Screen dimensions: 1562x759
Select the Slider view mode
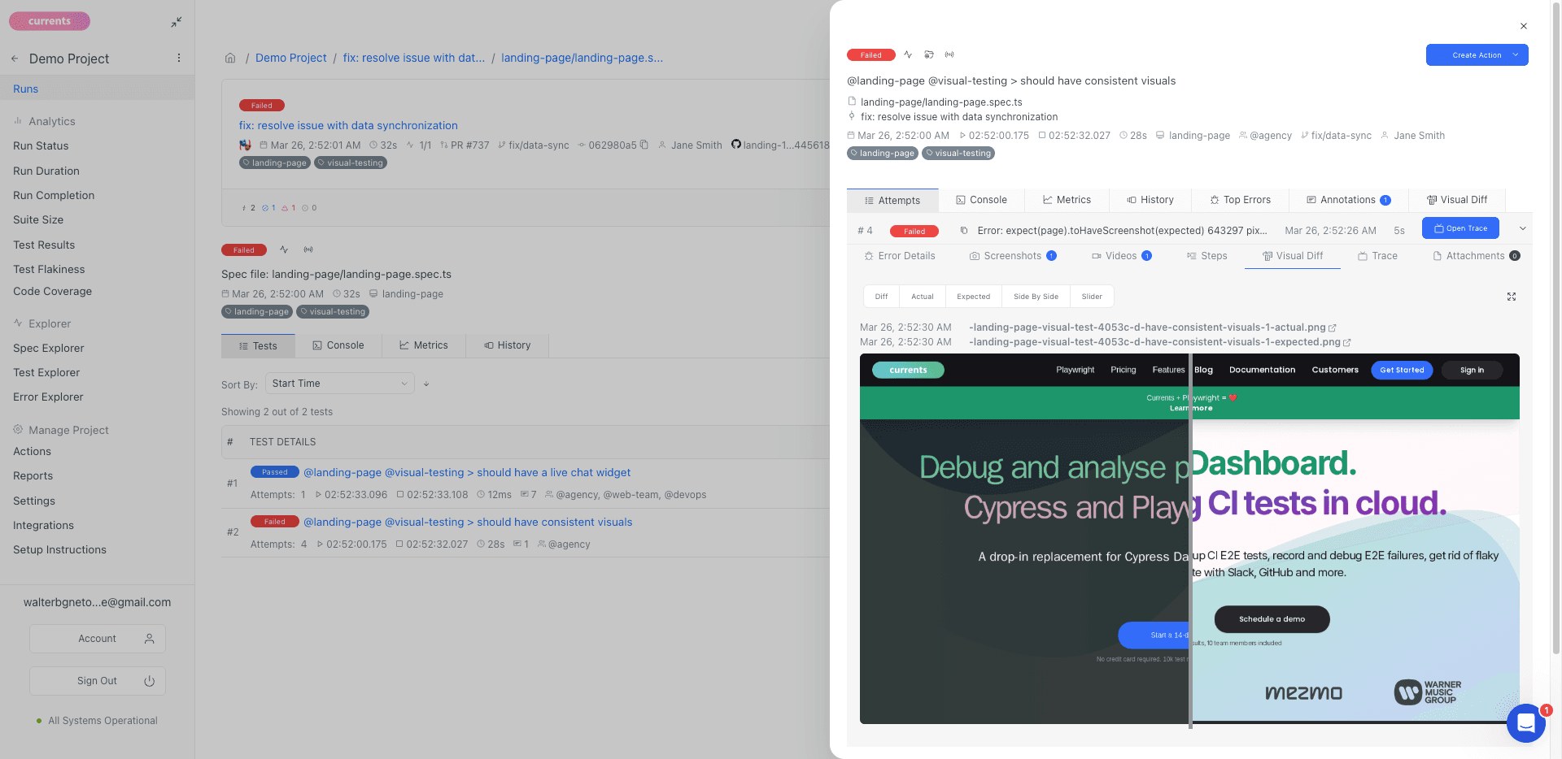[1092, 297]
